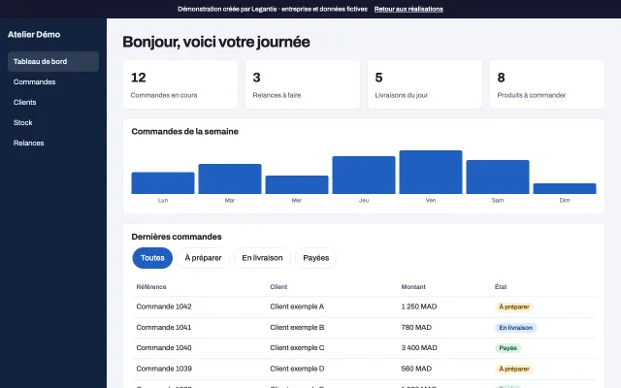The image size is (621, 388).
Task: Click À préparer badge on Commande 1039
Action: (x=513, y=369)
